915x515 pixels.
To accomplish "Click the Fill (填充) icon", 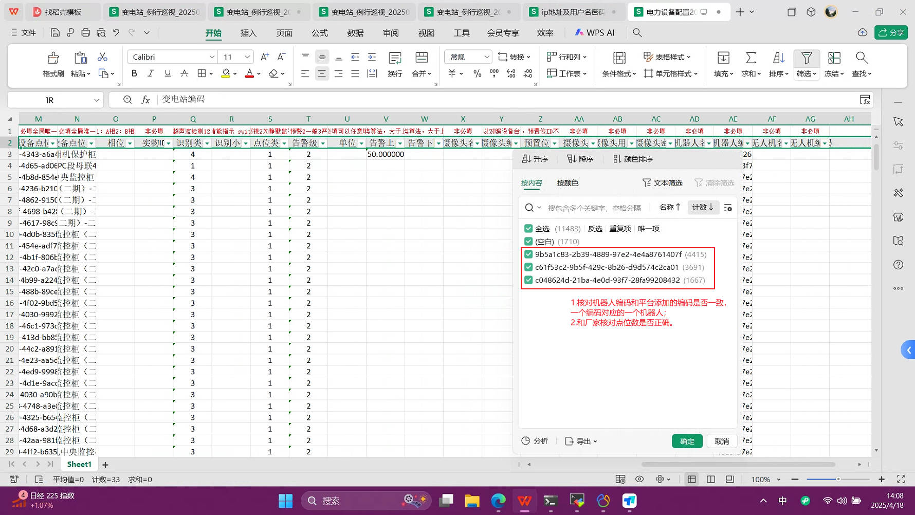I will pos(723,58).
